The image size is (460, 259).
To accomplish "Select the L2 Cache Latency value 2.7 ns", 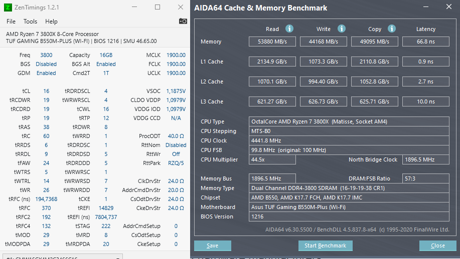I will coord(426,81).
